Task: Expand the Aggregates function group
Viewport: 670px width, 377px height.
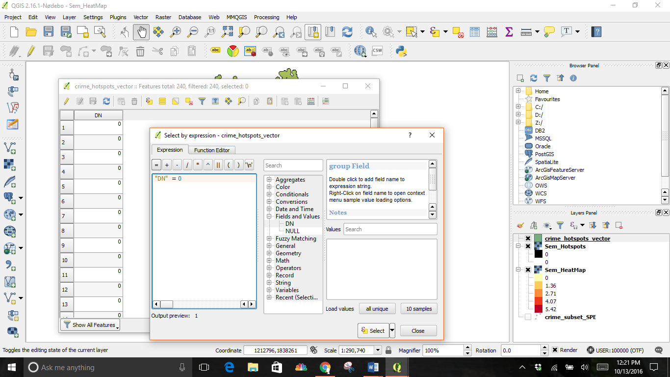Action: tap(269, 180)
